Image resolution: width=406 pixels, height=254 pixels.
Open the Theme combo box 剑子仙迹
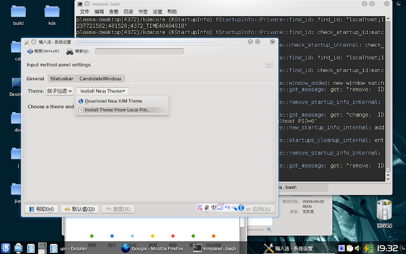pos(59,91)
